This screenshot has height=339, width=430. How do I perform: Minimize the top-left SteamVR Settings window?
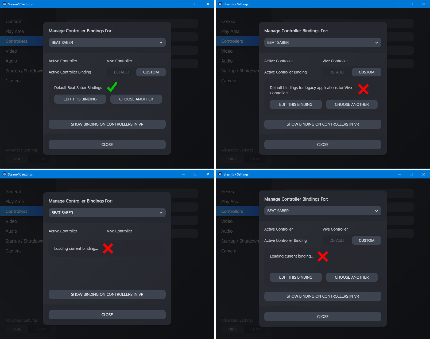click(x=184, y=4)
